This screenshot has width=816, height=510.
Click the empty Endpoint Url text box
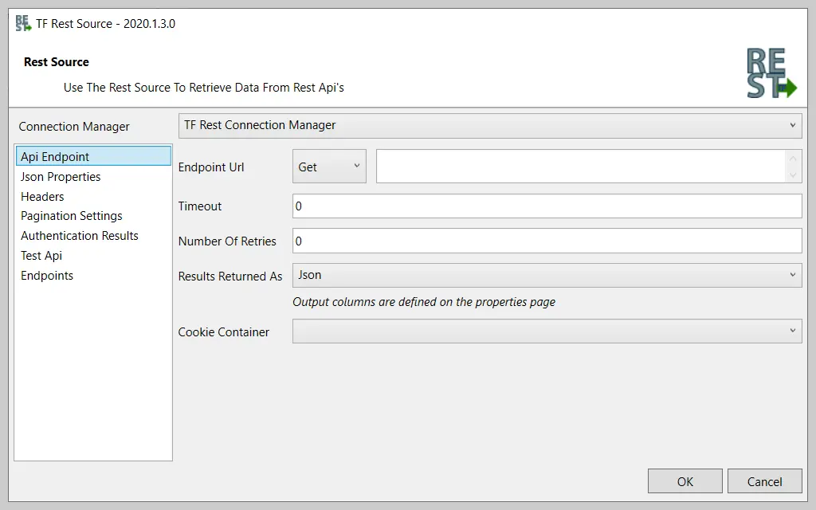click(574, 166)
